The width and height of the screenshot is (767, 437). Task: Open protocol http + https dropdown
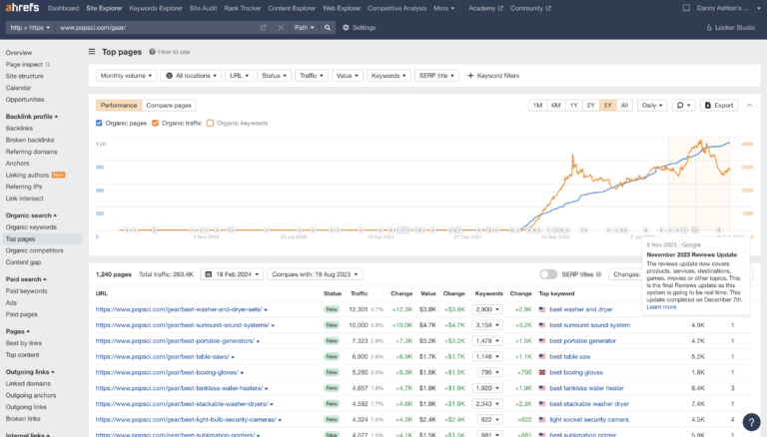30,27
